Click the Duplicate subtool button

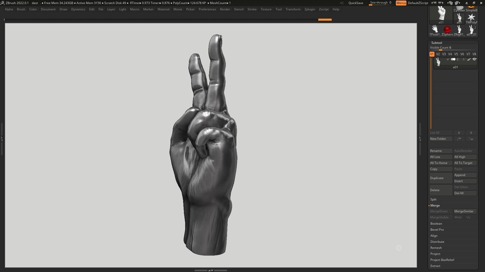pyautogui.click(x=441, y=178)
